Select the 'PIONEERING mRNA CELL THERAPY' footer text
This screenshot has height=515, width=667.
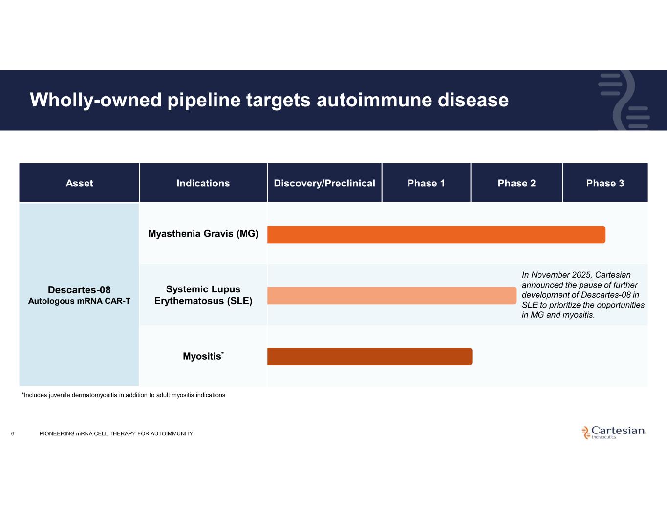[x=116, y=433]
